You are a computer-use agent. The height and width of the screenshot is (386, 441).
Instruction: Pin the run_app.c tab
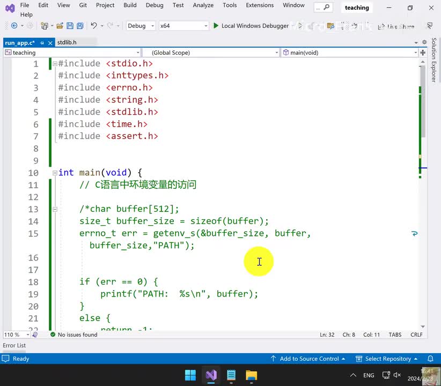click(42, 43)
